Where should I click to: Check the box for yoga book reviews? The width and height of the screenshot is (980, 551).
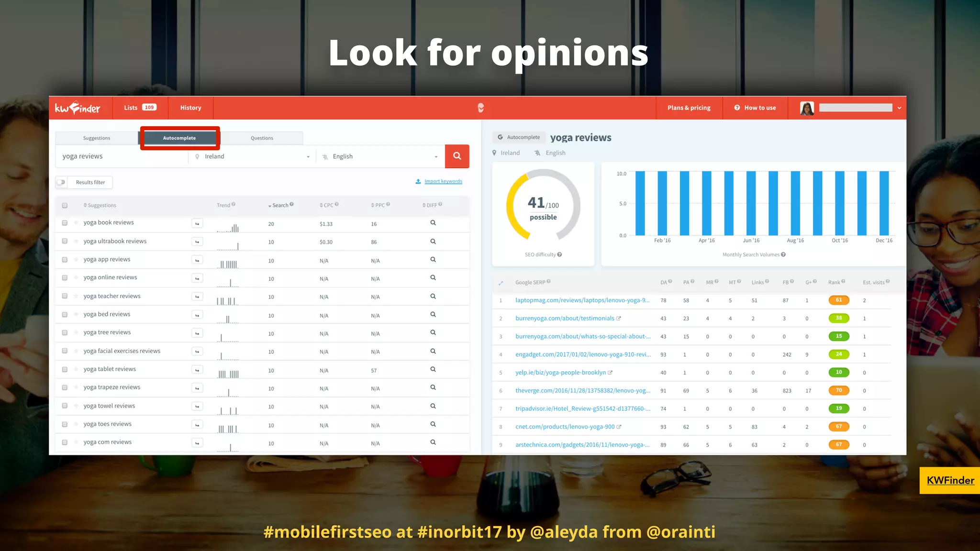coord(65,223)
